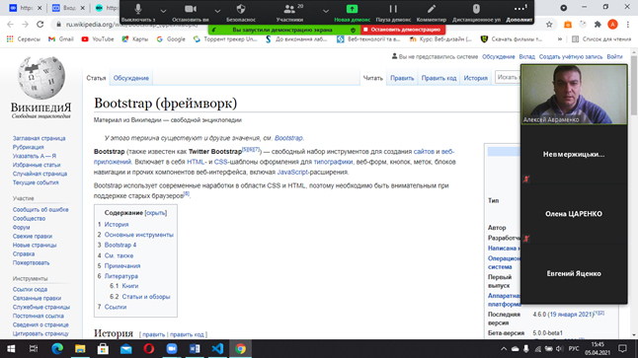Screen dimensions: 638x358
Task: Focus the Wikipedia search field
Action: tap(508, 77)
